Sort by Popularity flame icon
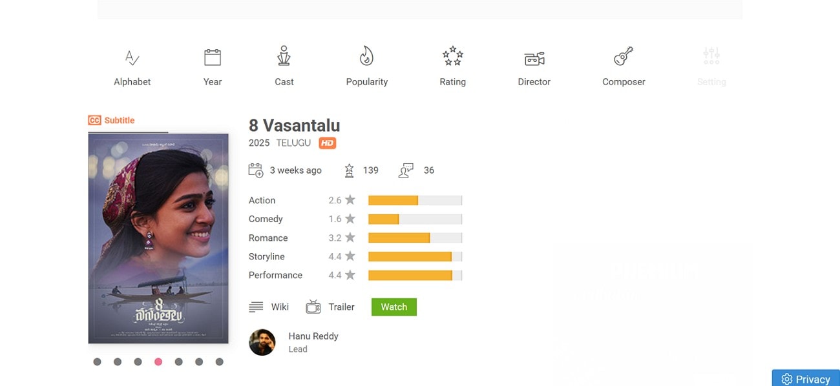 coord(366,57)
